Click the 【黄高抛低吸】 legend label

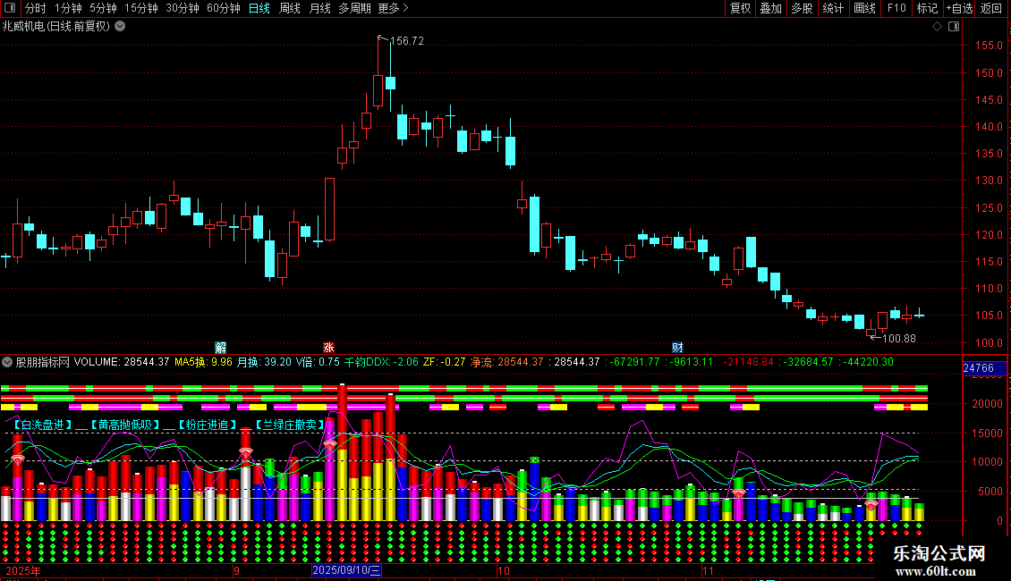(x=124, y=425)
